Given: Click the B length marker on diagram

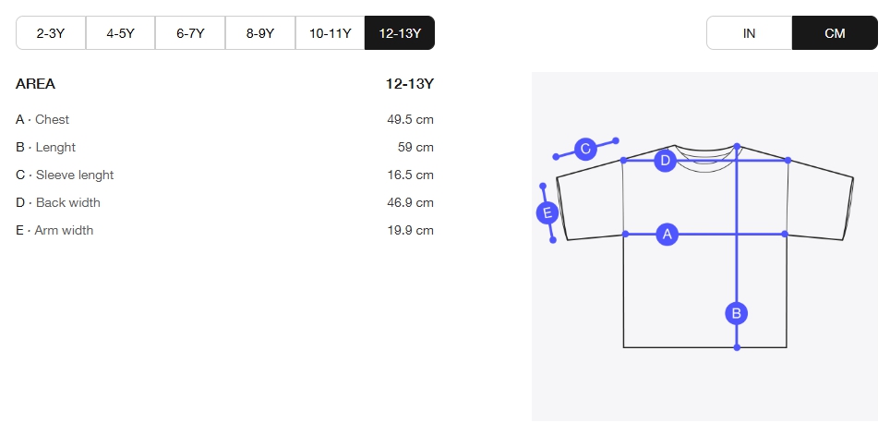Looking at the screenshot, I should (736, 313).
